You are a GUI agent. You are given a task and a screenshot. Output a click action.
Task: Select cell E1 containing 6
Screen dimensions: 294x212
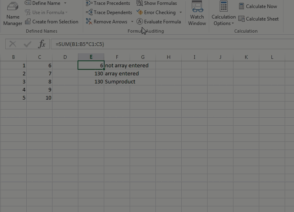point(91,65)
